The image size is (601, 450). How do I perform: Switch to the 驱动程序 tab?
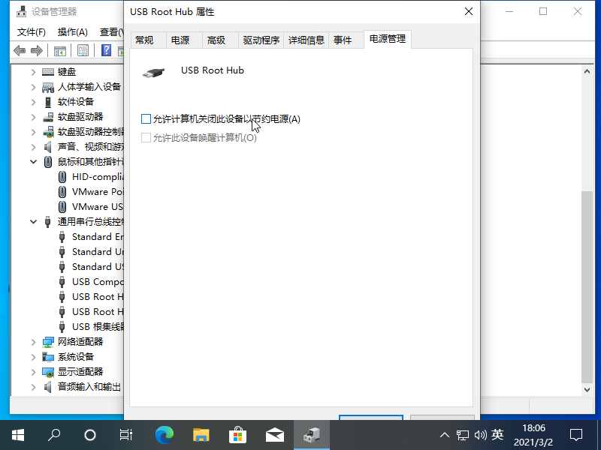(x=261, y=40)
